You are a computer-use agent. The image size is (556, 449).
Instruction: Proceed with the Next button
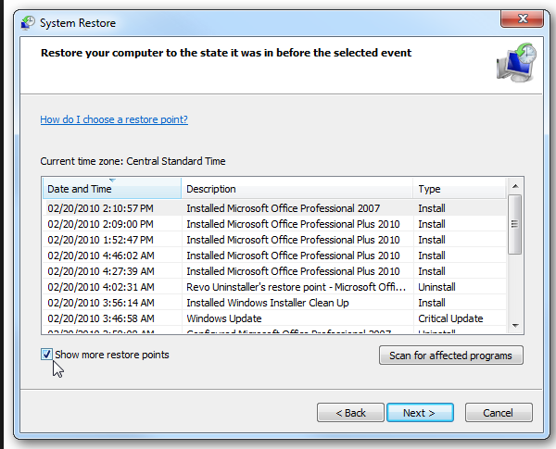[x=420, y=413]
